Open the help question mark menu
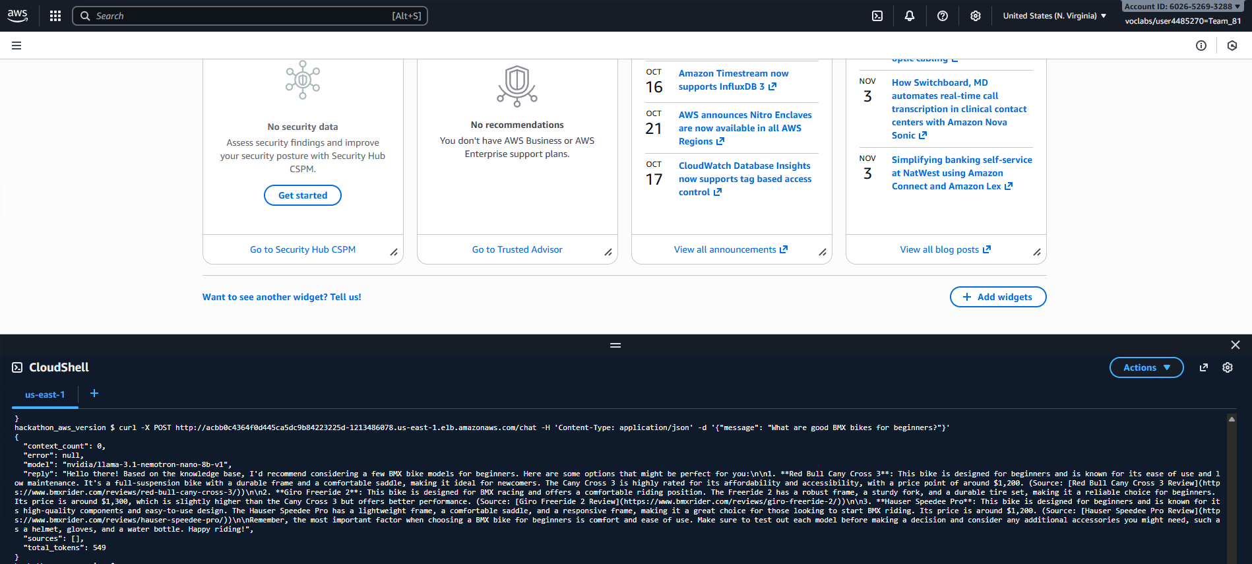Image resolution: width=1252 pixels, height=564 pixels. click(943, 16)
